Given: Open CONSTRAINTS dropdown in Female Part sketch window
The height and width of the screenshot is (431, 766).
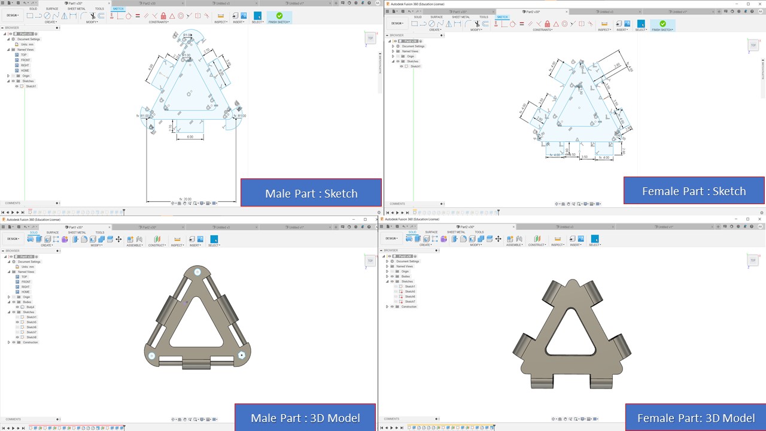Looking at the screenshot, I should (x=542, y=30).
